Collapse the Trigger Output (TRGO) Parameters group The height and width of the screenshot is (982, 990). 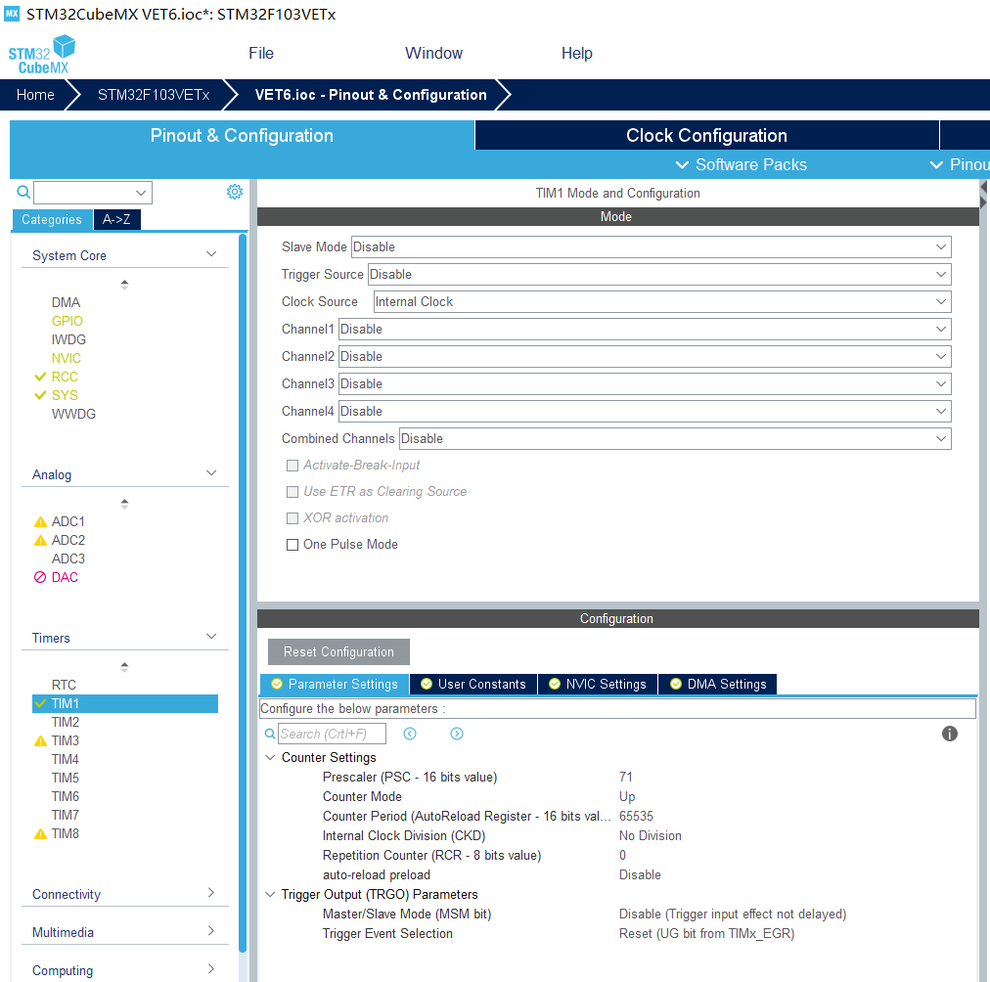[x=270, y=894]
